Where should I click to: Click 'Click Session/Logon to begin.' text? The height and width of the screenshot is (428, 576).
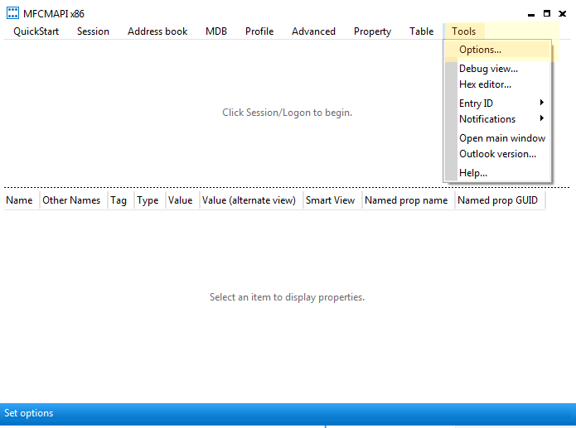[287, 113]
